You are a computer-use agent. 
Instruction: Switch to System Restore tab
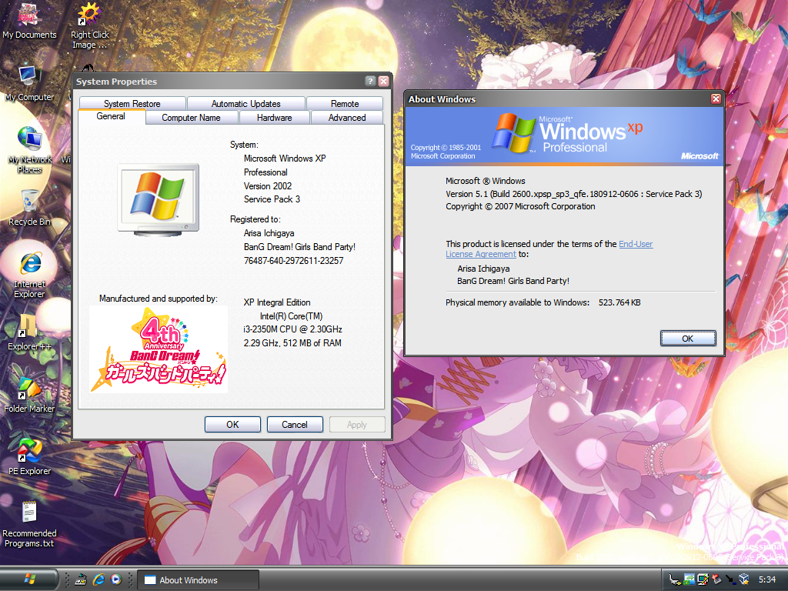(x=132, y=104)
